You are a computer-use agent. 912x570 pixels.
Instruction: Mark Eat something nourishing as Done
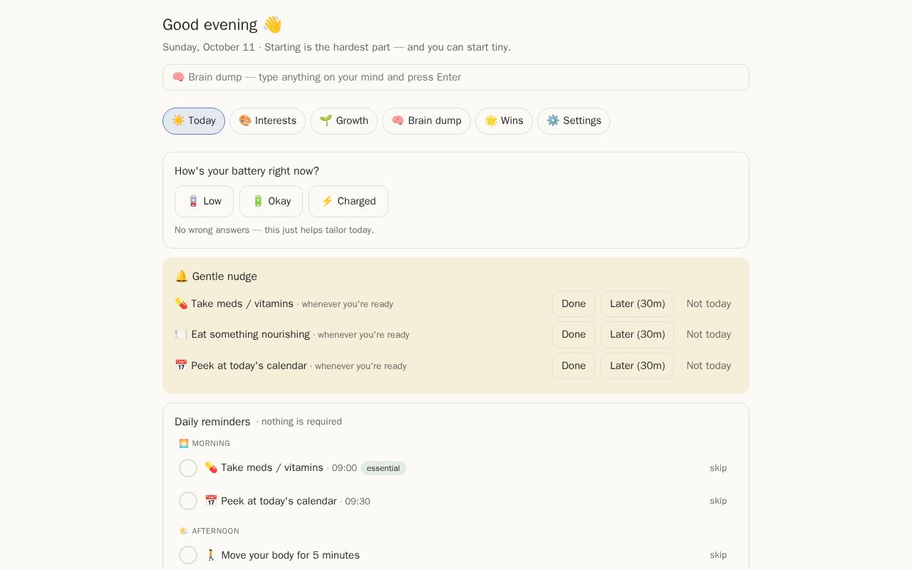574,334
